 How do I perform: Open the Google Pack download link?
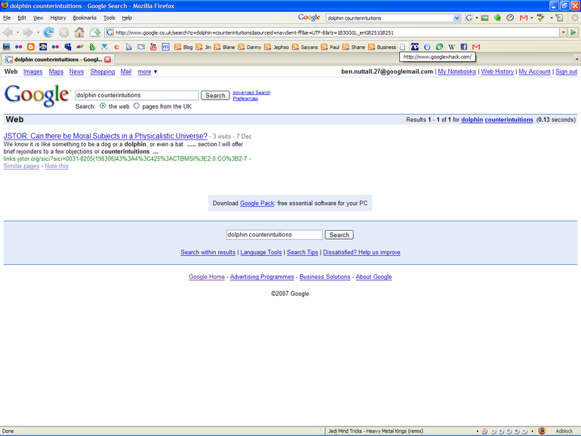[x=257, y=204]
